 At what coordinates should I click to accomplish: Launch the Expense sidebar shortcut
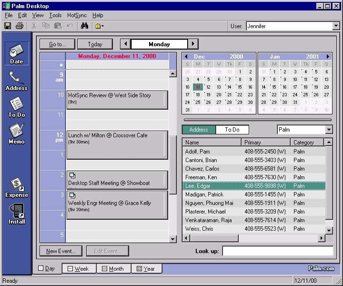click(17, 187)
